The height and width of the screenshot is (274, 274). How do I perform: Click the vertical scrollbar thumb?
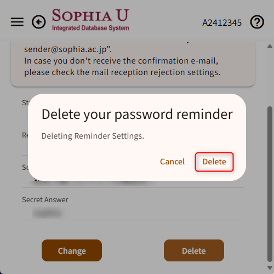[x=270, y=184]
